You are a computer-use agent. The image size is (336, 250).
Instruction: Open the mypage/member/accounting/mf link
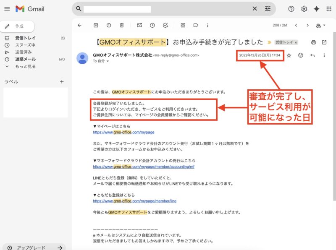[x=144, y=167]
